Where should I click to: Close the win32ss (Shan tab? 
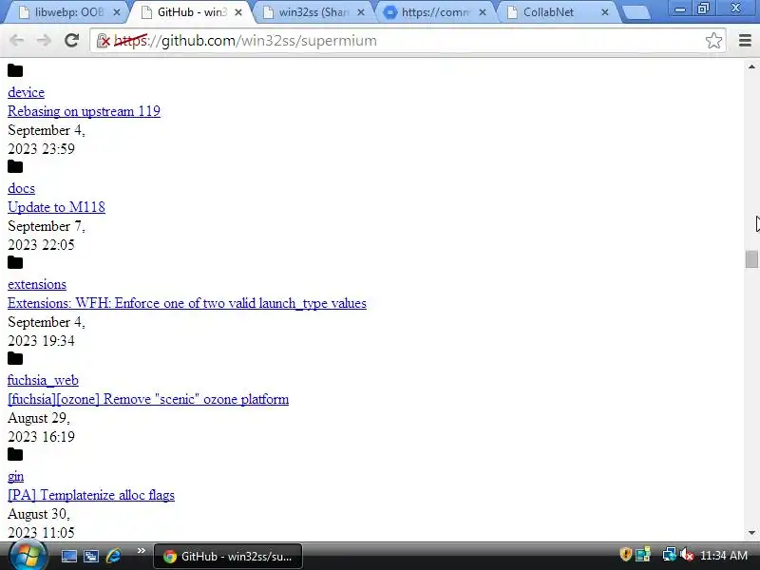point(361,12)
